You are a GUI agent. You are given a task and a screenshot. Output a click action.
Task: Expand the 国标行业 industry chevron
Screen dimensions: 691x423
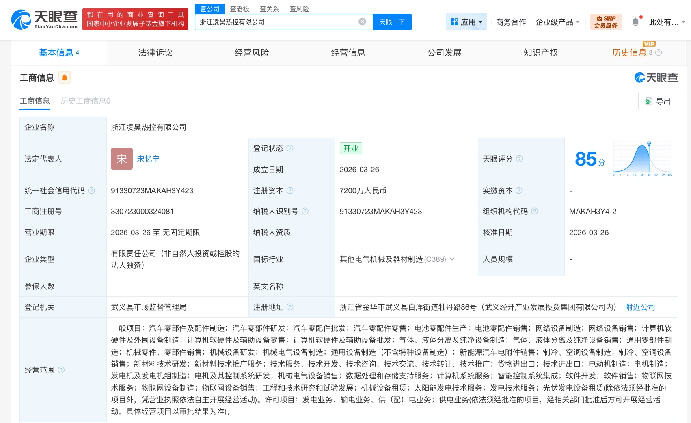(452, 259)
